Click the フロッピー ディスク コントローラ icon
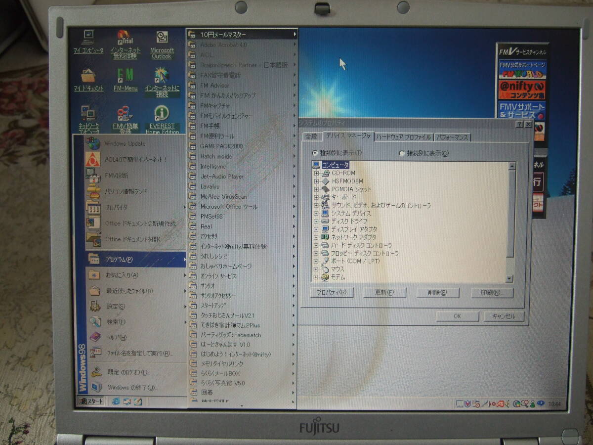Viewport: 593px width, 445px height. point(325,253)
